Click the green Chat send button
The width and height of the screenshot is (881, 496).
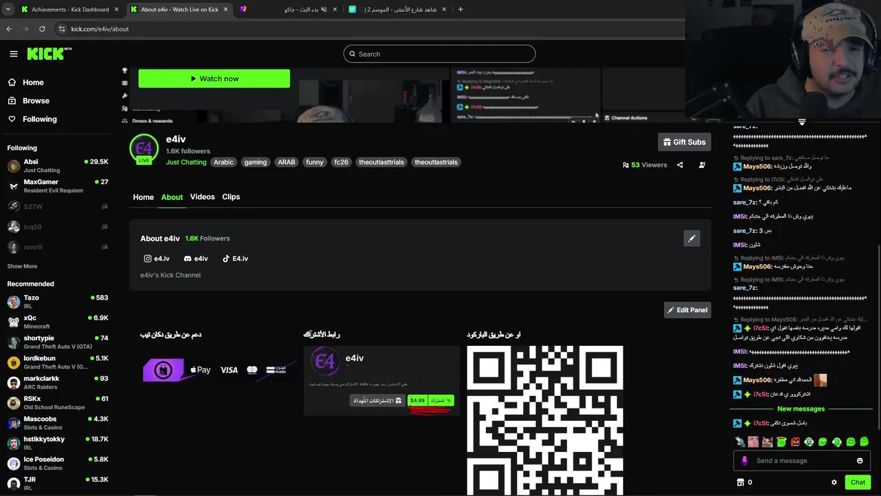[858, 482]
